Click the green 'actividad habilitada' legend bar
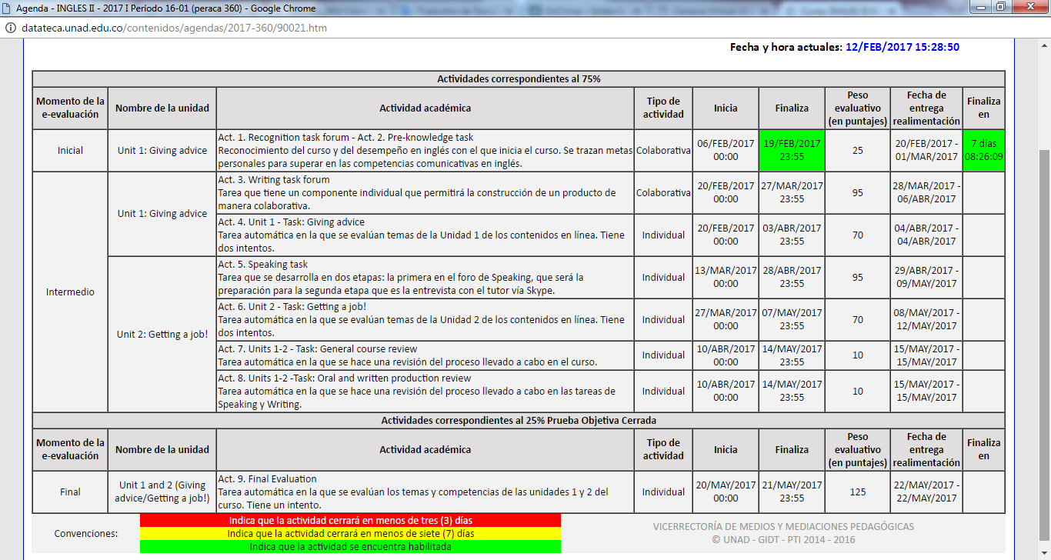 pos(350,547)
